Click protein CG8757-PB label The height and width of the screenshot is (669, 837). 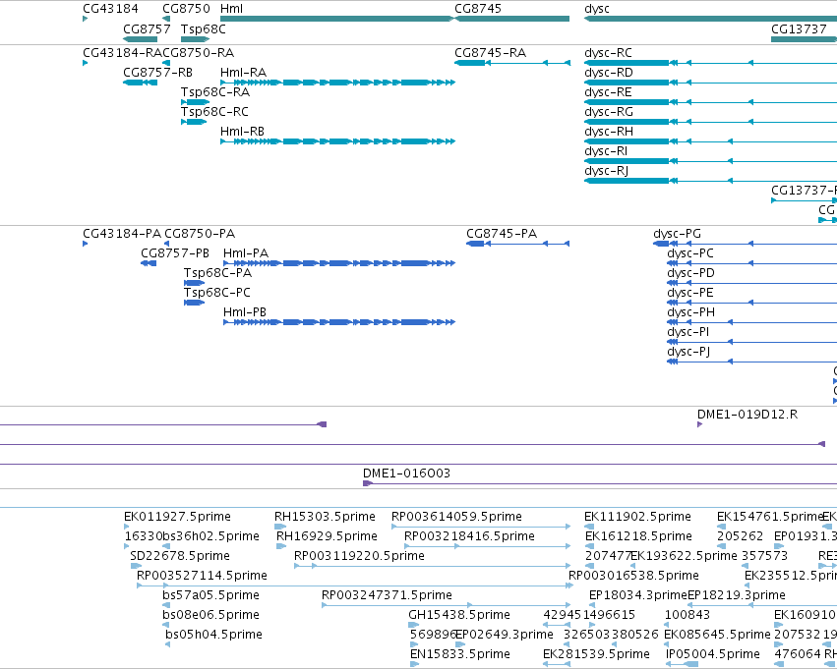click(x=175, y=253)
